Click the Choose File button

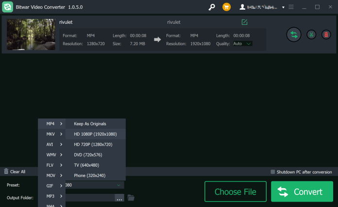coord(235,191)
